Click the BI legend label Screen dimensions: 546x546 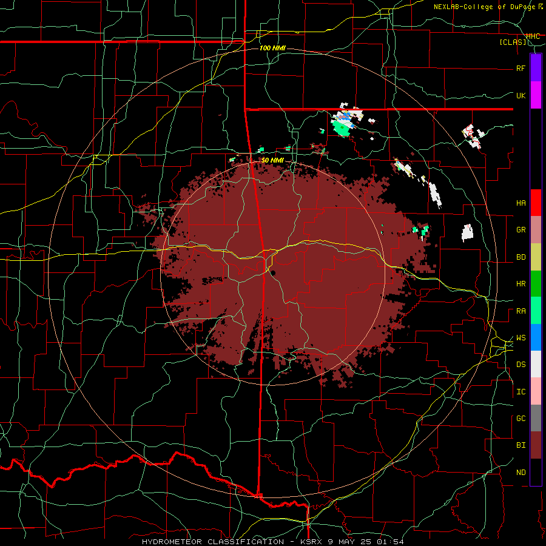[x=521, y=445]
